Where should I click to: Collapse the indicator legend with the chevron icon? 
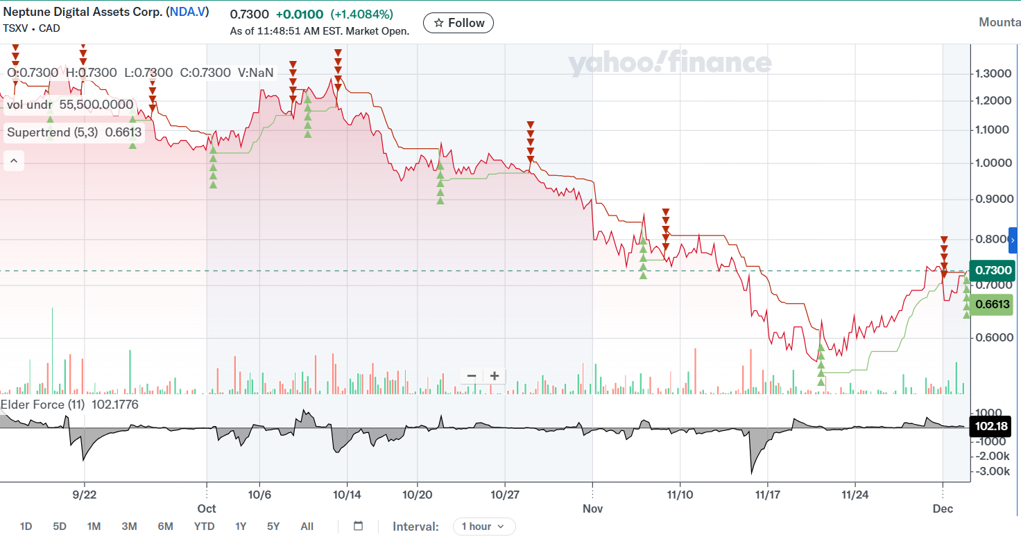(13, 161)
